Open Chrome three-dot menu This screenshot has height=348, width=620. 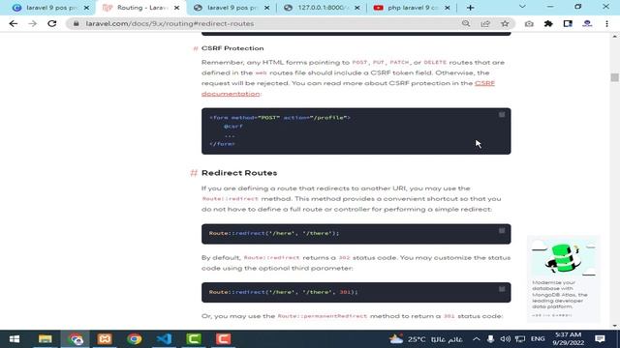pos(606,23)
